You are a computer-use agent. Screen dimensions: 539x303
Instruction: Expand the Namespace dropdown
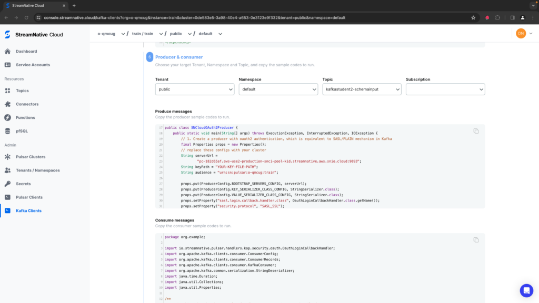click(278, 89)
